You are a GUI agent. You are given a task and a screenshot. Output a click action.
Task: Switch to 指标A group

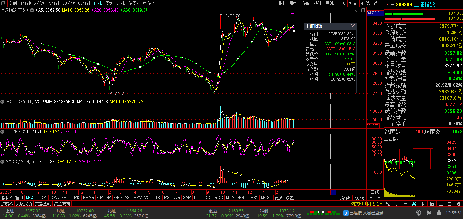click(7, 198)
